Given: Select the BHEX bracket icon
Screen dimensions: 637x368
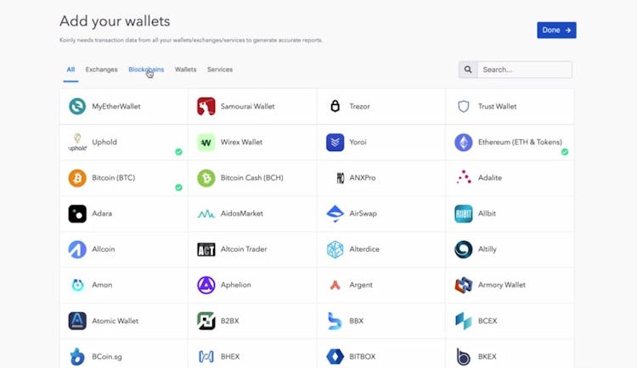Looking at the screenshot, I should coord(206,356).
